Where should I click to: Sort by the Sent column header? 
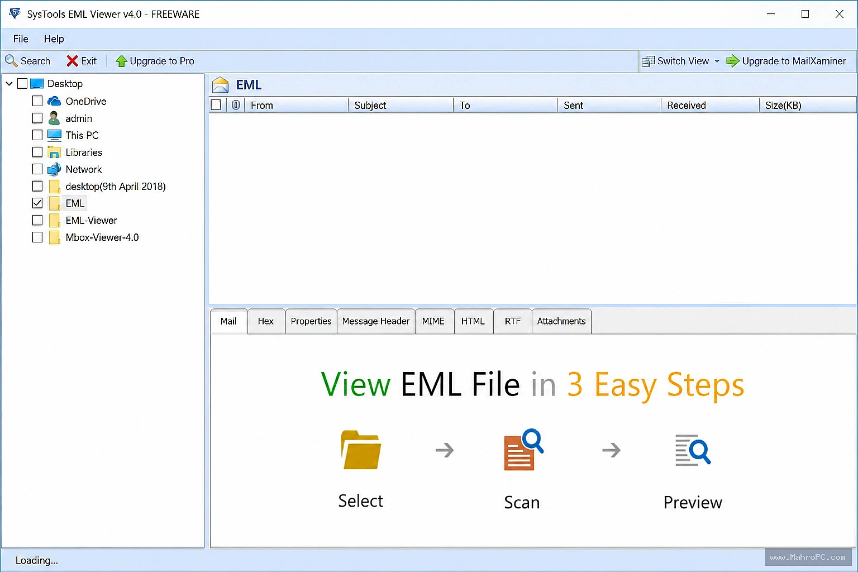pyautogui.click(x=609, y=105)
